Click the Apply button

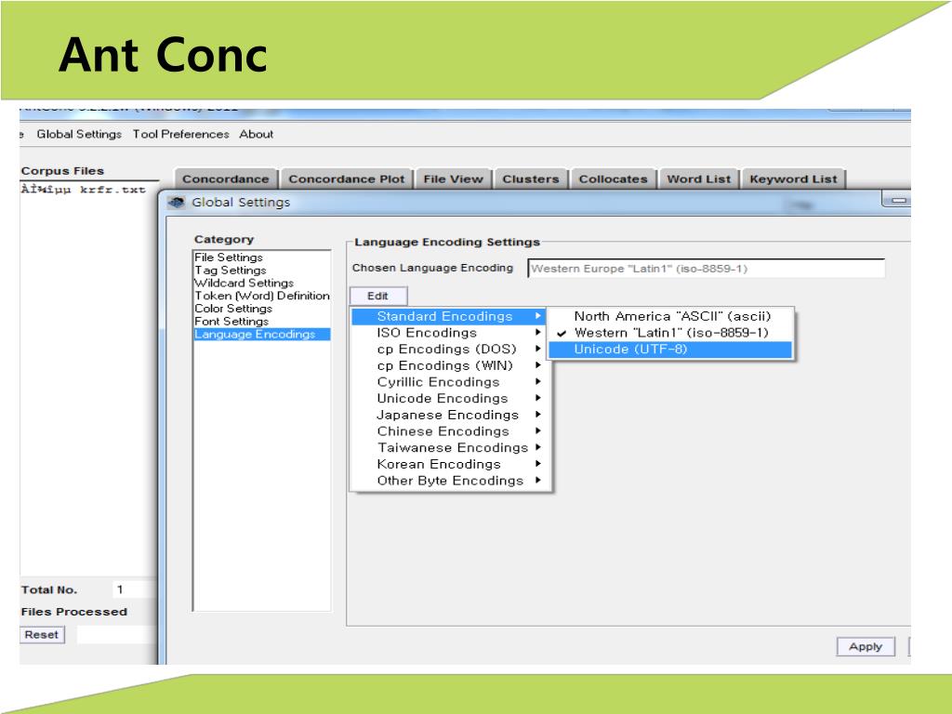(x=866, y=647)
